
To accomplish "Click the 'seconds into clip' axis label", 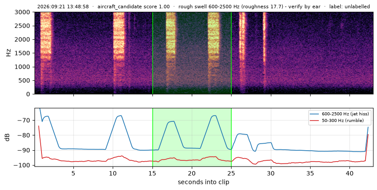I will (204, 182).
